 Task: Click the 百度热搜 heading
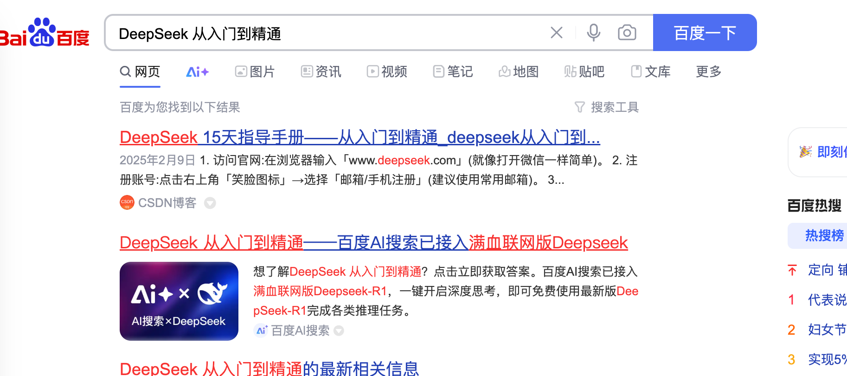coord(815,205)
